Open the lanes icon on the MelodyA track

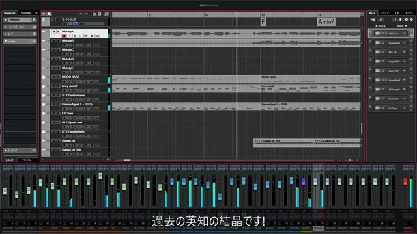point(97,36)
